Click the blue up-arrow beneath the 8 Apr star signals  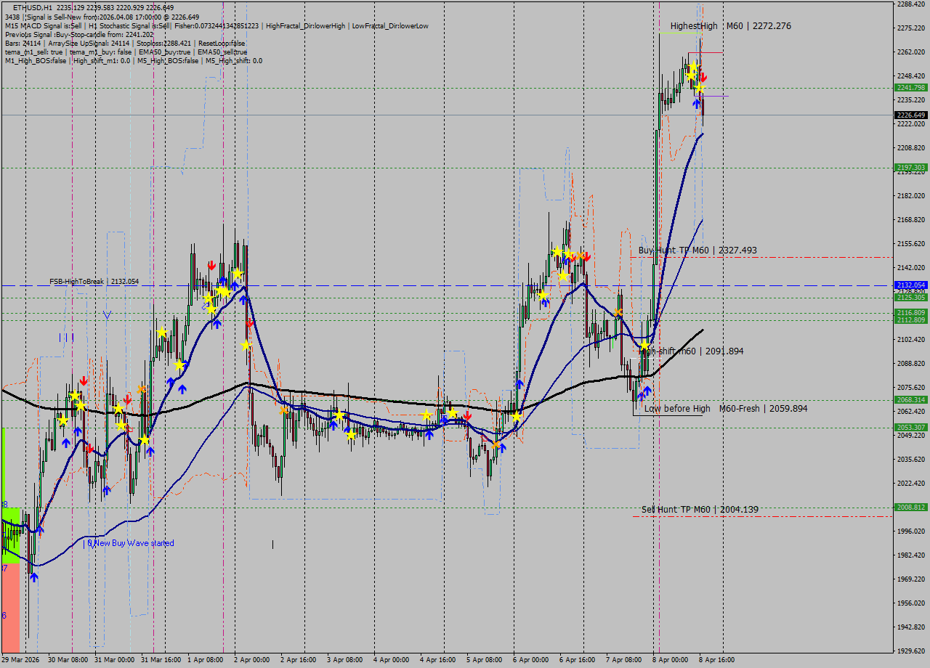pyautogui.click(x=697, y=105)
